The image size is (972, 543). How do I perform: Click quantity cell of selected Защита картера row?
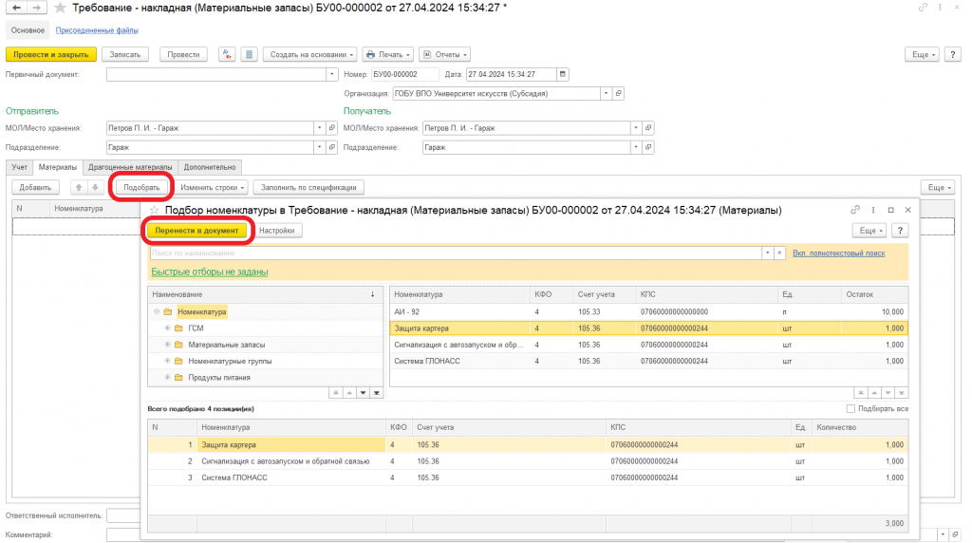coord(860,445)
